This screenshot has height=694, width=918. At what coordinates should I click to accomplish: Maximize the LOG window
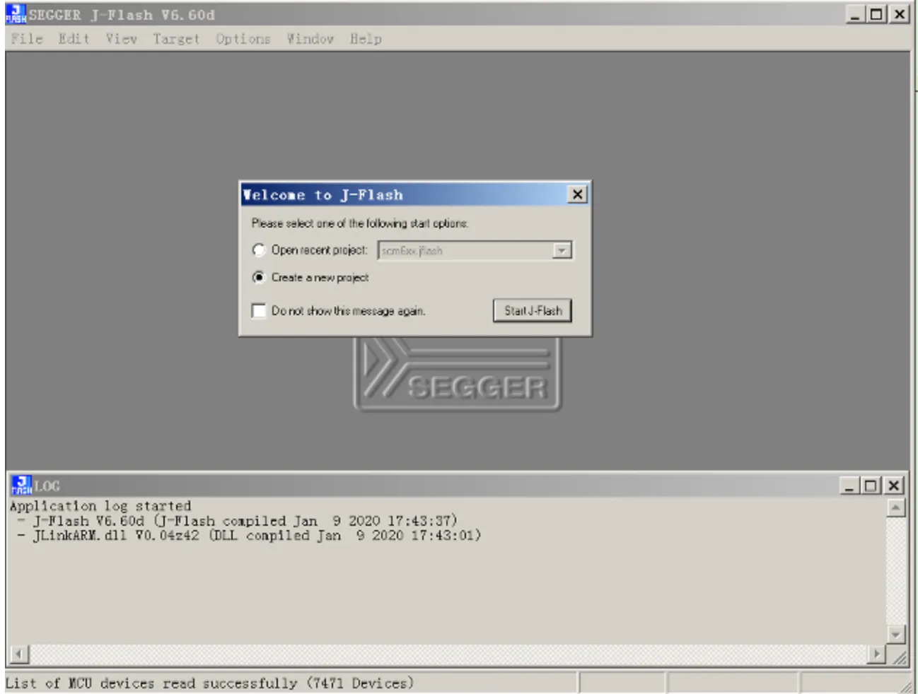point(871,486)
